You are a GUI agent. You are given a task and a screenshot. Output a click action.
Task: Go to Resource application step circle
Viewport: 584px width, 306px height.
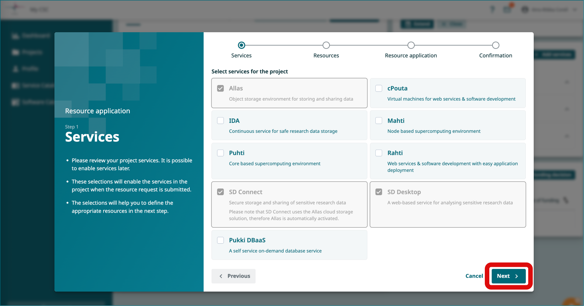point(411,45)
